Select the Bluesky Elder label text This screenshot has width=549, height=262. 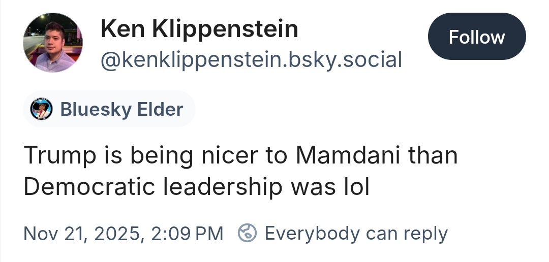pyautogui.click(x=121, y=109)
